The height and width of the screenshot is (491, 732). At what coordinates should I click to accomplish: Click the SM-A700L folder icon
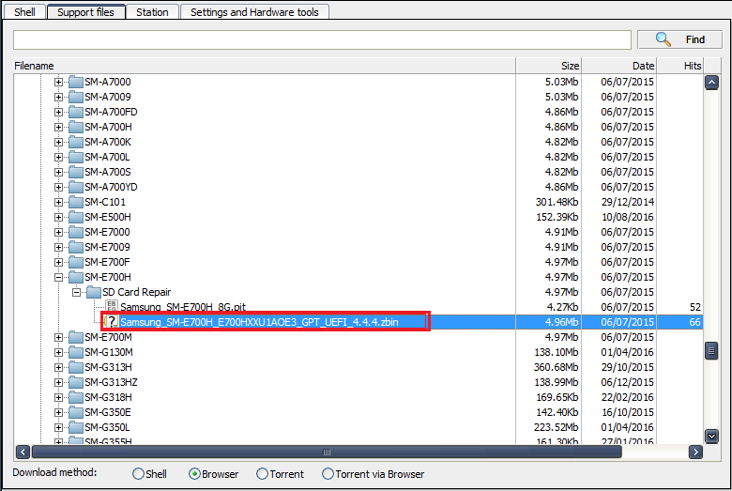pos(76,157)
